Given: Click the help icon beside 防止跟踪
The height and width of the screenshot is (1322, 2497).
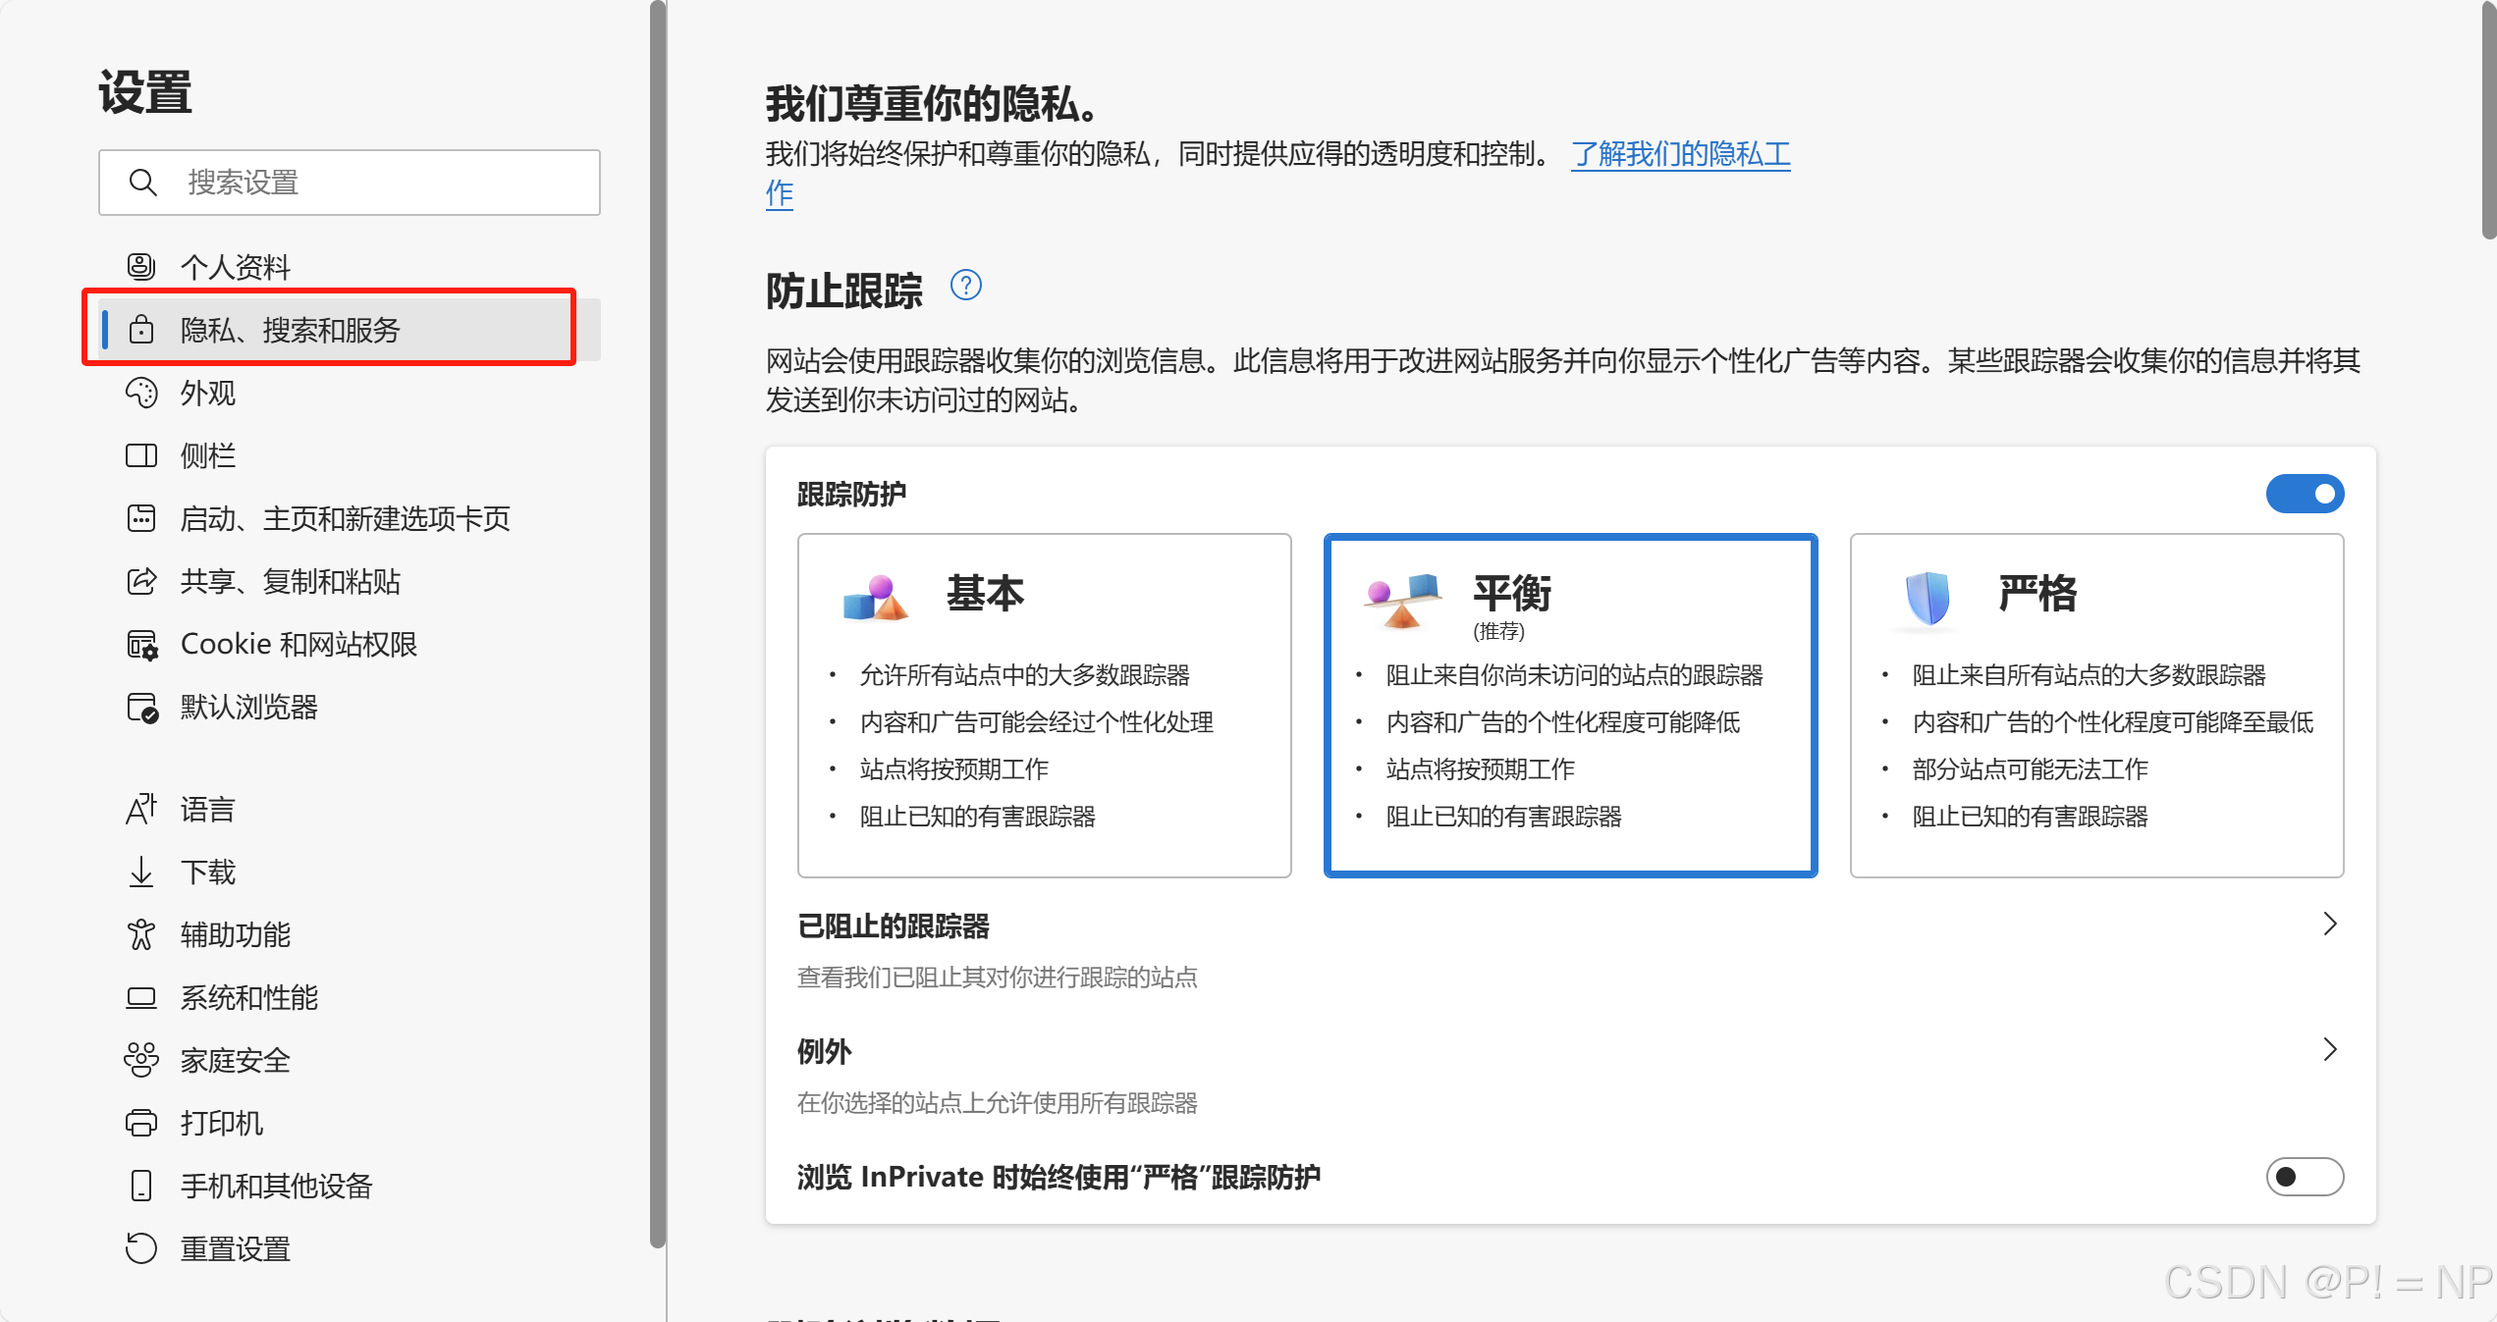Looking at the screenshot, I should (965, 286).
